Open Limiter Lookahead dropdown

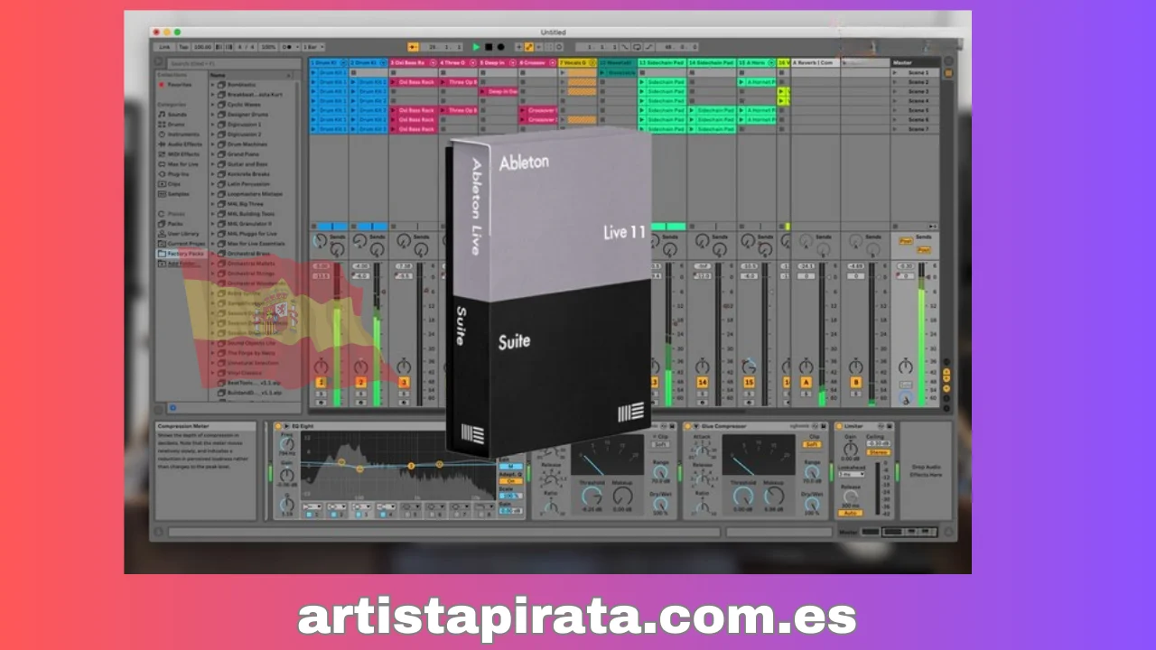851,474
